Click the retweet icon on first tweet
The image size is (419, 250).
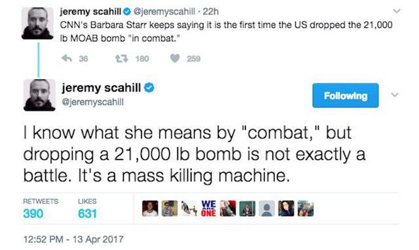coord(122,58)
